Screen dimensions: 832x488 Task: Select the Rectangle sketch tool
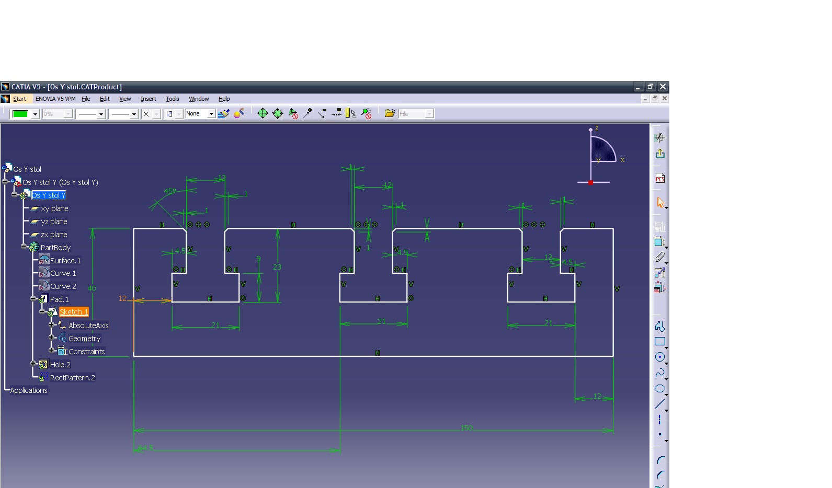(x=659, y=342)
